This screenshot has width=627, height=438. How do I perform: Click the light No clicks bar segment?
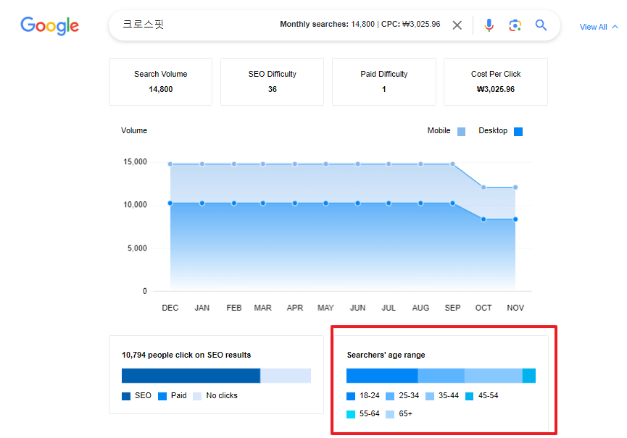point(286,376)
